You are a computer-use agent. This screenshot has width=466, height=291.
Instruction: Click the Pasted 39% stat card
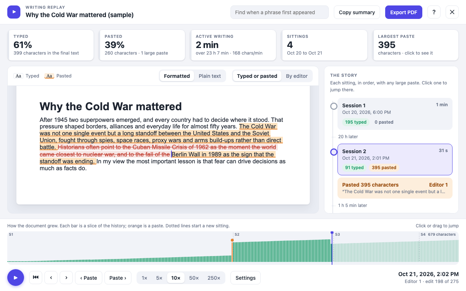click(142, 45)
